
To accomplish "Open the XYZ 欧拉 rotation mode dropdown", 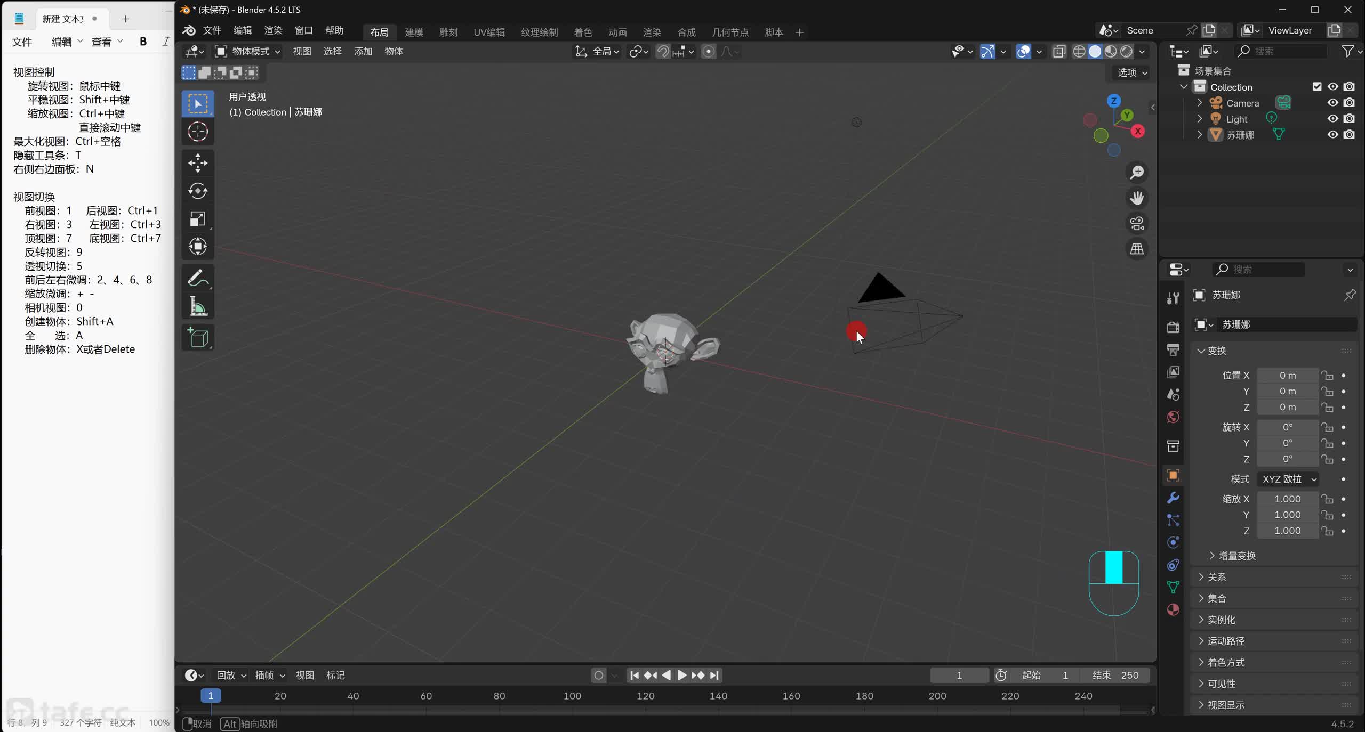I will pyautogui.click(x=1288, y=479).
